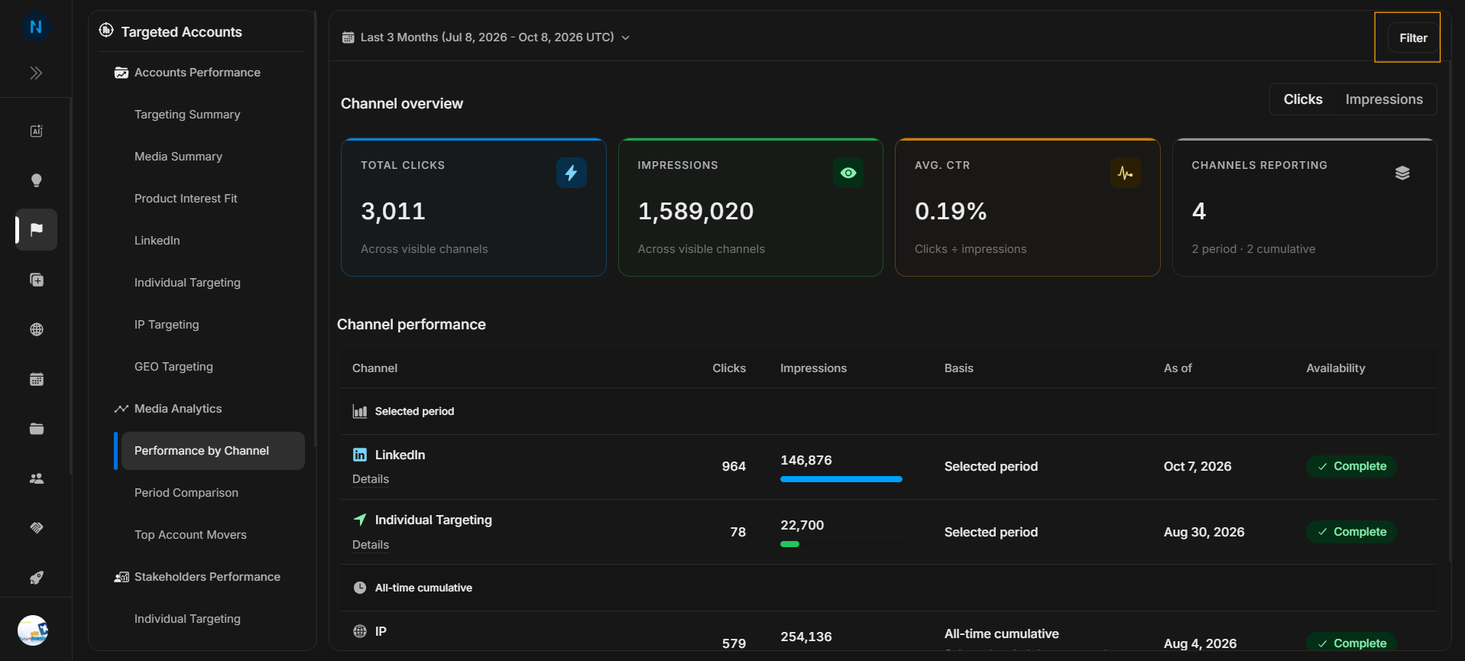Open the add-layer plus rail icon
The height and width of the screenshot is (661, 1465).
(36, 280)
